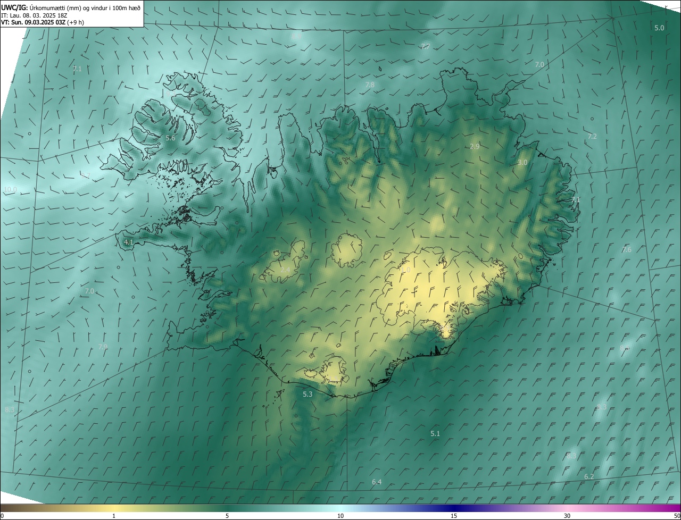
Task: Click the 10.0 value label
Action: [10, 190]
